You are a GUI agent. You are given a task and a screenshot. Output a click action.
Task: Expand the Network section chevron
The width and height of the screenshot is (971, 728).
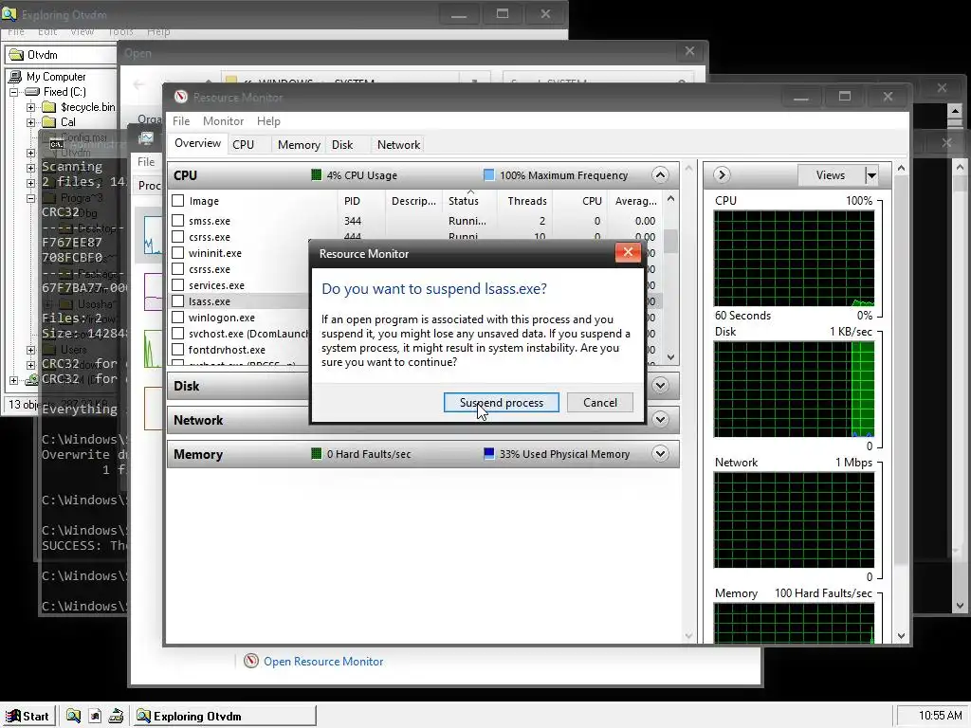(x=660, y=420)
